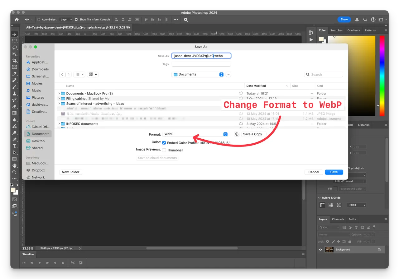Expand the INFOSEC documents folder
The image size is (399, 279).
[59, 124]
